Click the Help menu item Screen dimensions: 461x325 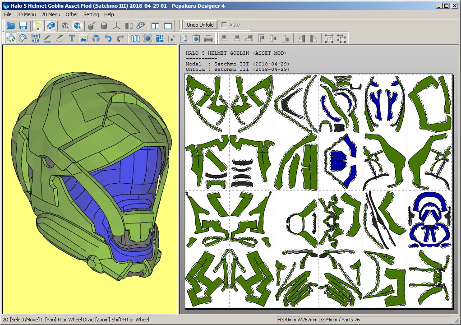click(109, 14)
